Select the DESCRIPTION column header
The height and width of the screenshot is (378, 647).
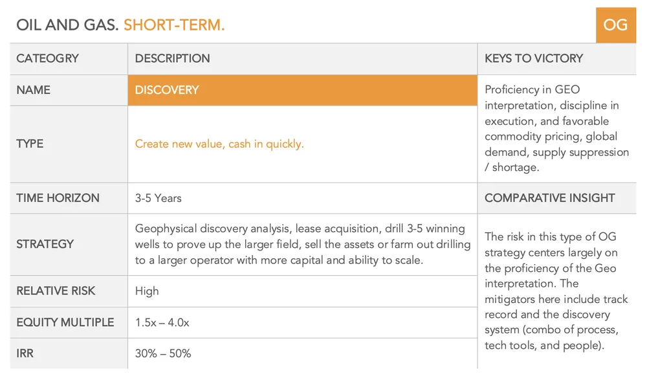click(x=173, y=58)
